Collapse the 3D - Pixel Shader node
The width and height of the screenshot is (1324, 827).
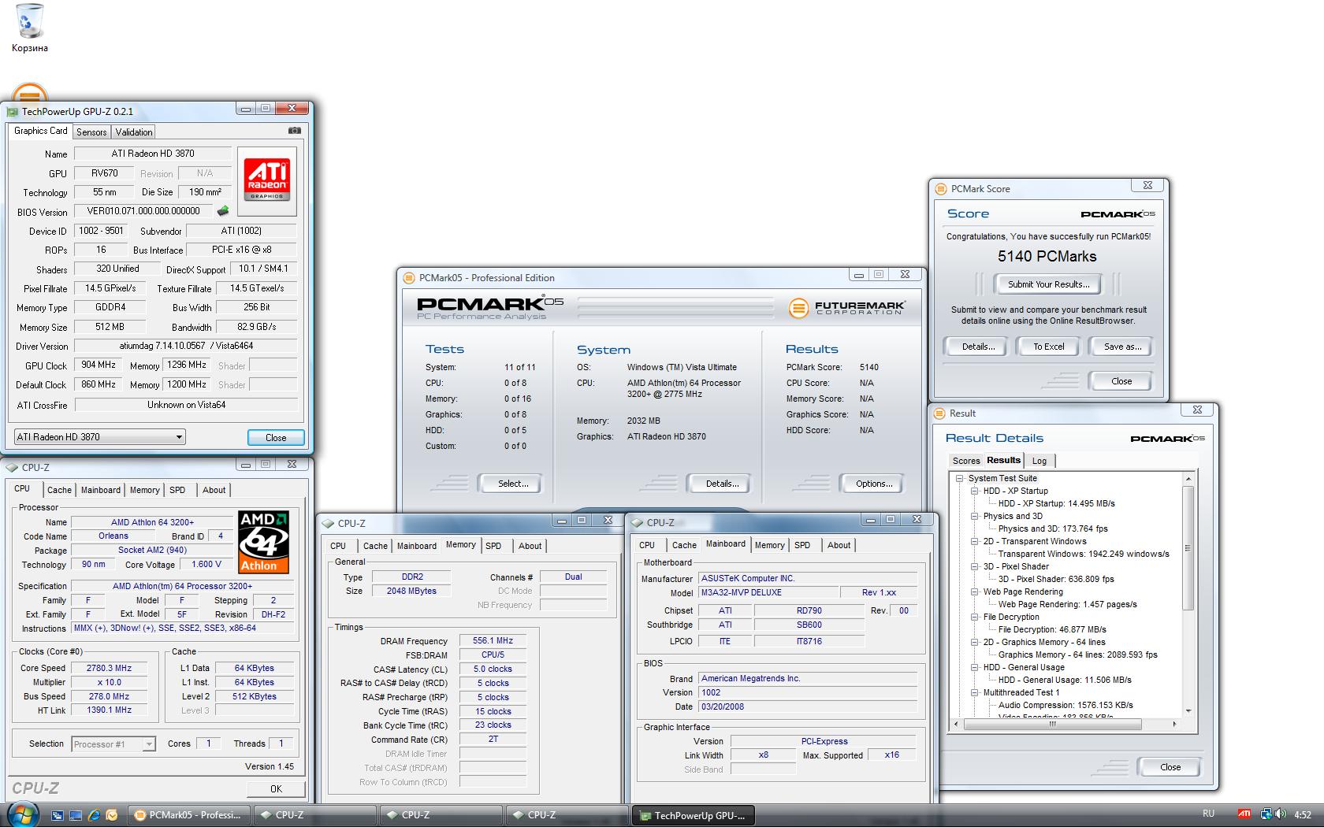[974, 566]
